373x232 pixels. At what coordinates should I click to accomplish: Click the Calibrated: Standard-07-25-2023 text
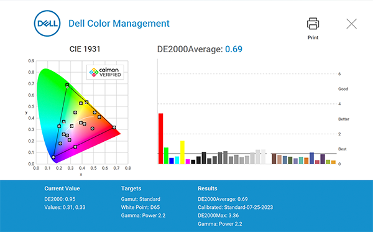235,207
